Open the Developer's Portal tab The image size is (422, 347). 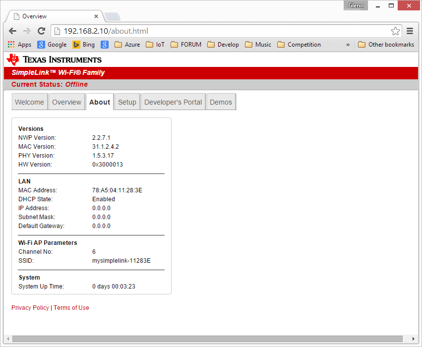(x=173, y=102)
